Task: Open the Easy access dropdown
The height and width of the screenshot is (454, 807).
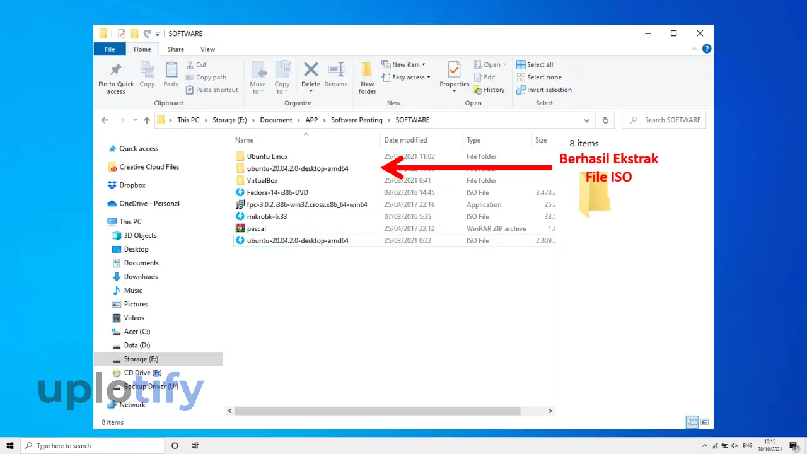Action: pos(406,77)
